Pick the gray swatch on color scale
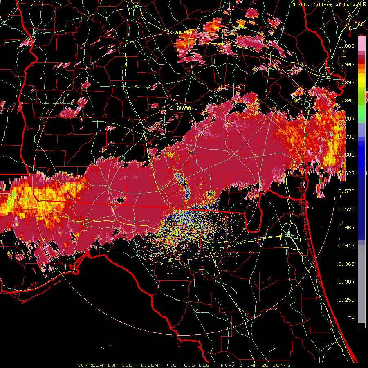 click(x=361, y=284)
